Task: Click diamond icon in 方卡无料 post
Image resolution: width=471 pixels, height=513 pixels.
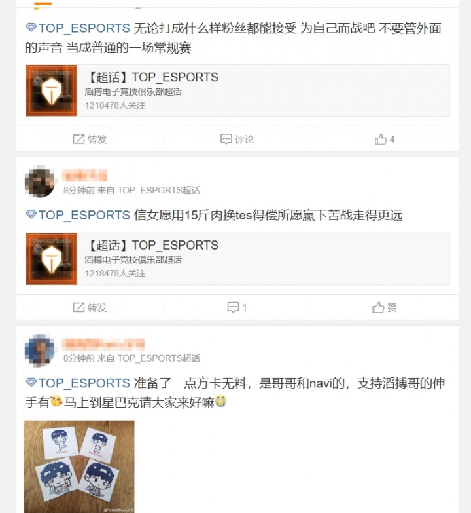Action: click(x=31, y=383)
